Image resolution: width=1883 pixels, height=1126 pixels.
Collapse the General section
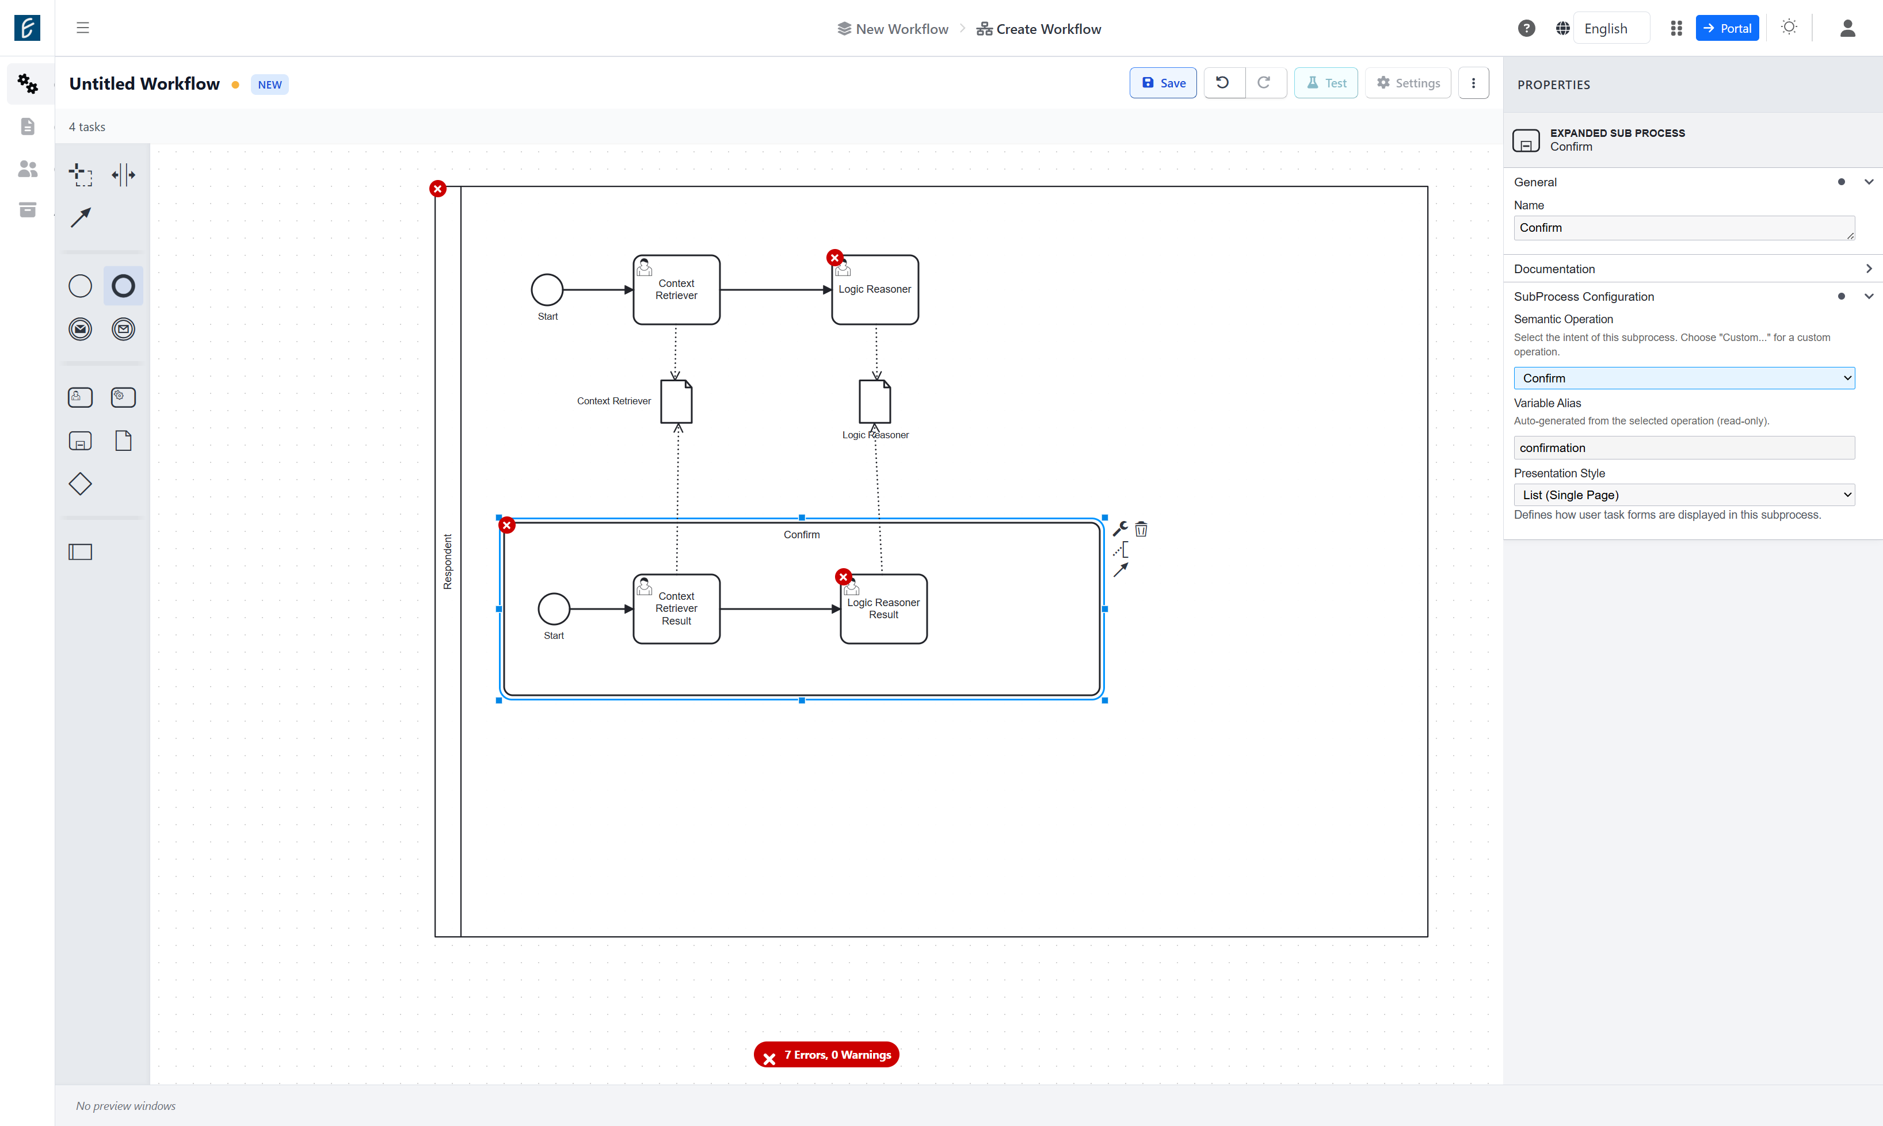tap(1869, 182)
